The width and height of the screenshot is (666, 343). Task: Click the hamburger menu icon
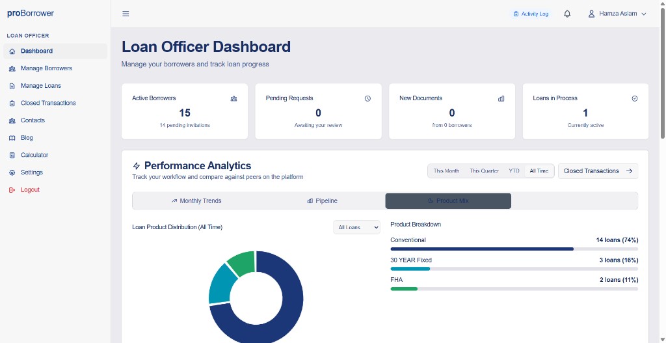pyautogui.click(x=126, y=14)
